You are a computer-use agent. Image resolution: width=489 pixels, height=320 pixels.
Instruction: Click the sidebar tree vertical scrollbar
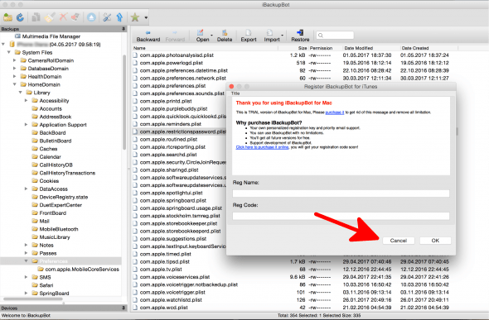coord(124,103)
